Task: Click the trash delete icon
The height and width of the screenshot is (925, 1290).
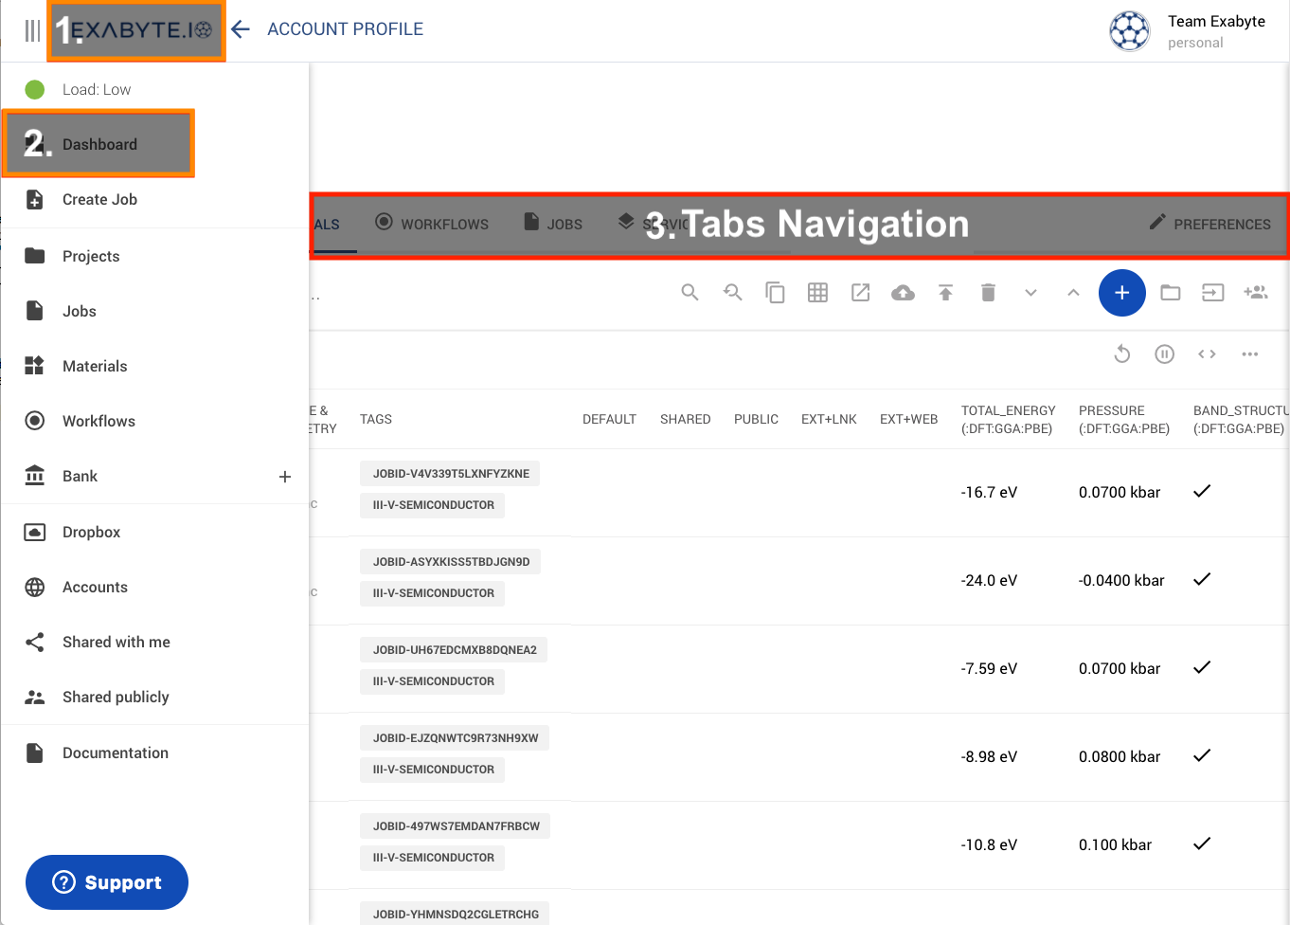Action: [988, 293]
